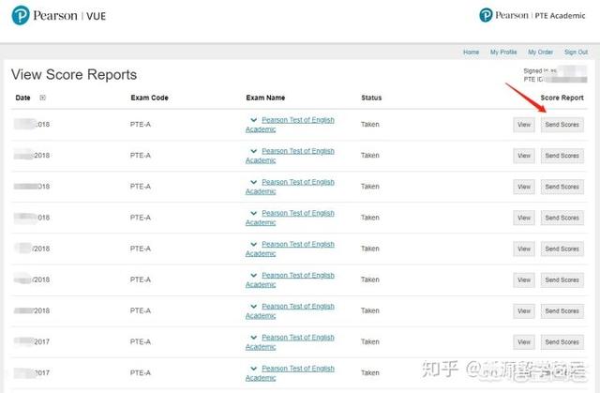Open third row's Pearson Test of English Academic link
This screenshot has width=600, height=393.
[x=298, y=182]
